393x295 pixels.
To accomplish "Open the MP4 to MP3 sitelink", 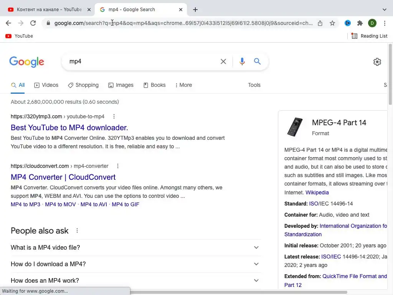I will pos(25,204).
